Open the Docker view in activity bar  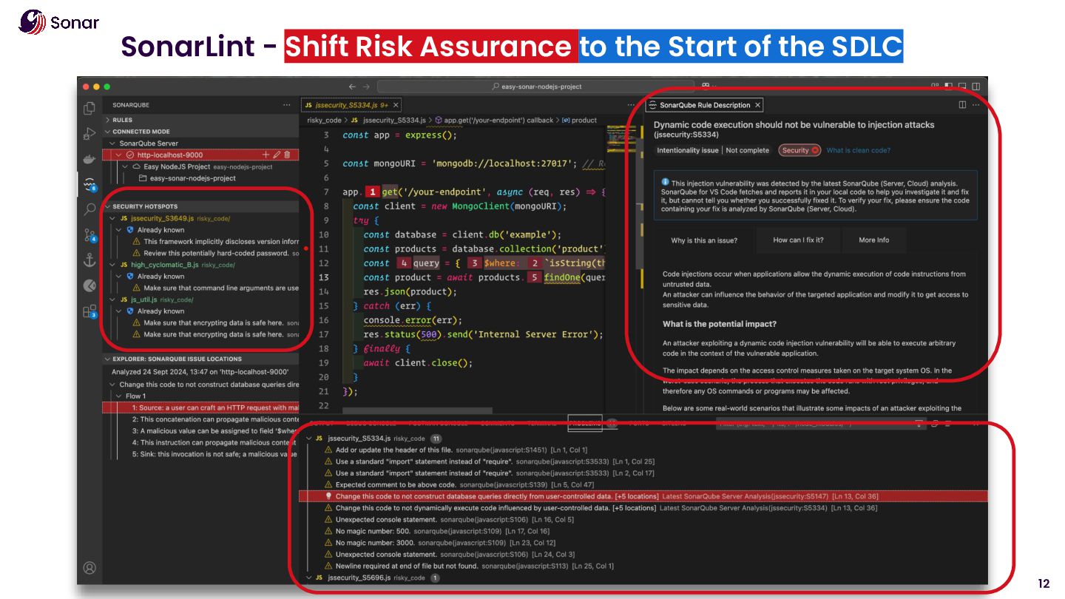[x=89, y=159]
